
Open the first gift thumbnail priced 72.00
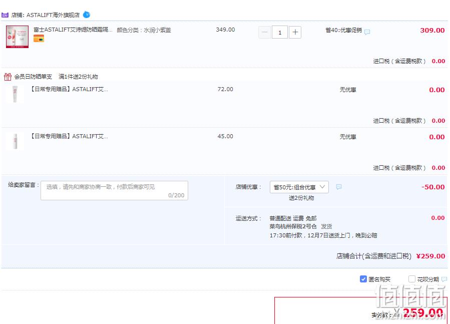point(15,94)
